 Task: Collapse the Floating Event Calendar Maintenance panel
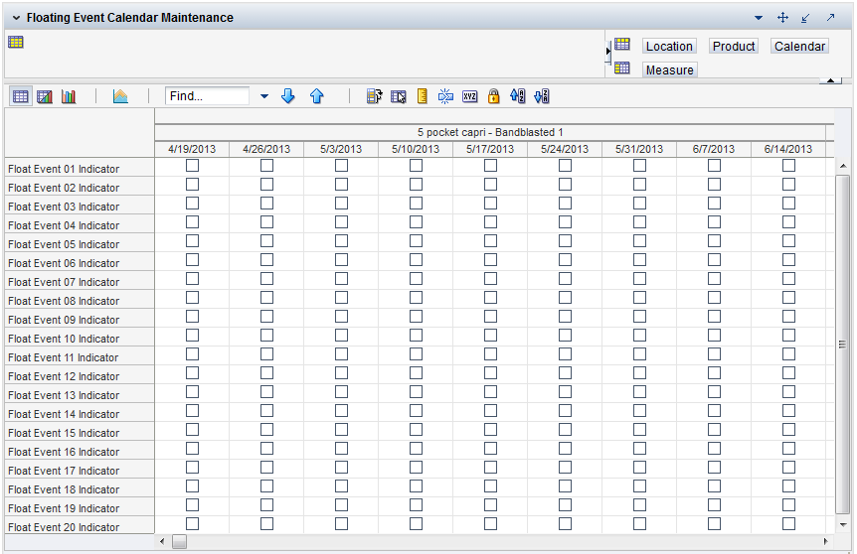tap(16, 18)
